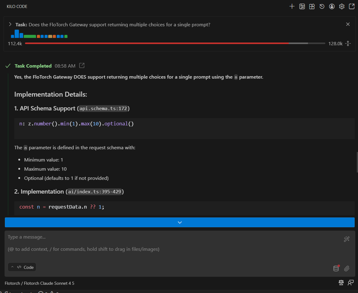Screen dimensions: 358x293
Task: Open the MCP servers panel
Action: pyautogui.click(x=302, y=6)
